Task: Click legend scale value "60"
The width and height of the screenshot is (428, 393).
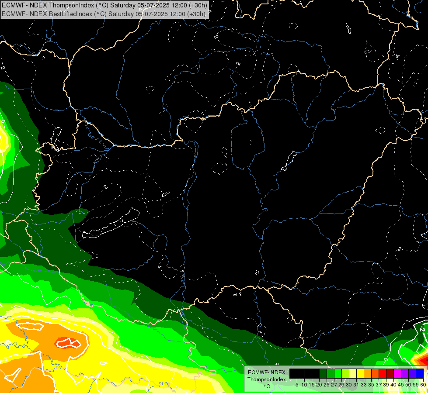Action: click(423, 385)
